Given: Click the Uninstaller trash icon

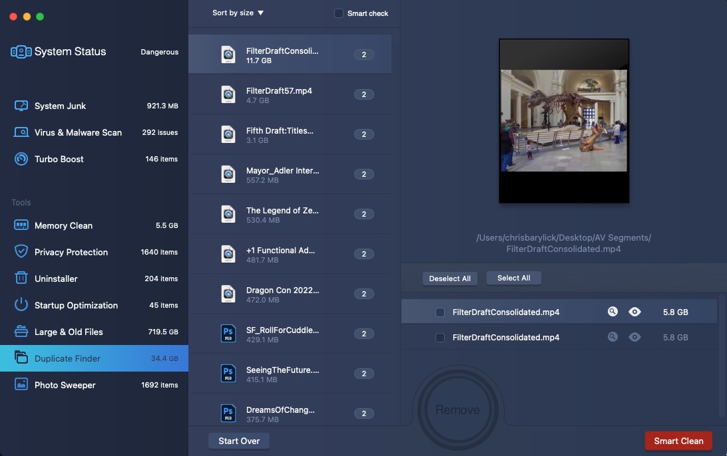Looking at the screenshot, I should pyautogui.click(x=21, y=278).
